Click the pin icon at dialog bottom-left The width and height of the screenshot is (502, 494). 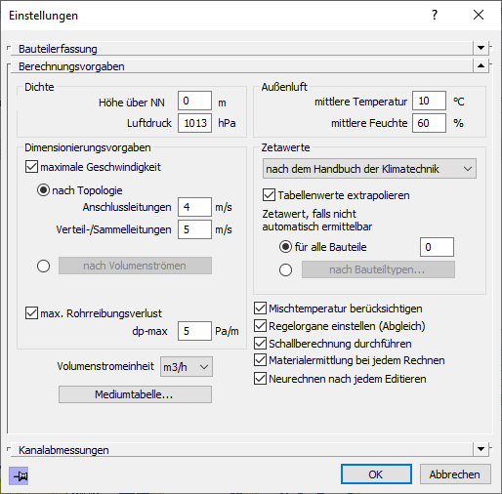(x=19, y=476)
